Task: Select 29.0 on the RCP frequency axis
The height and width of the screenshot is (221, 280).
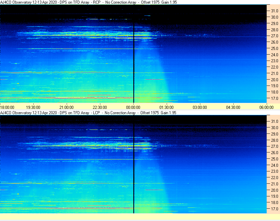Action: 275,23
